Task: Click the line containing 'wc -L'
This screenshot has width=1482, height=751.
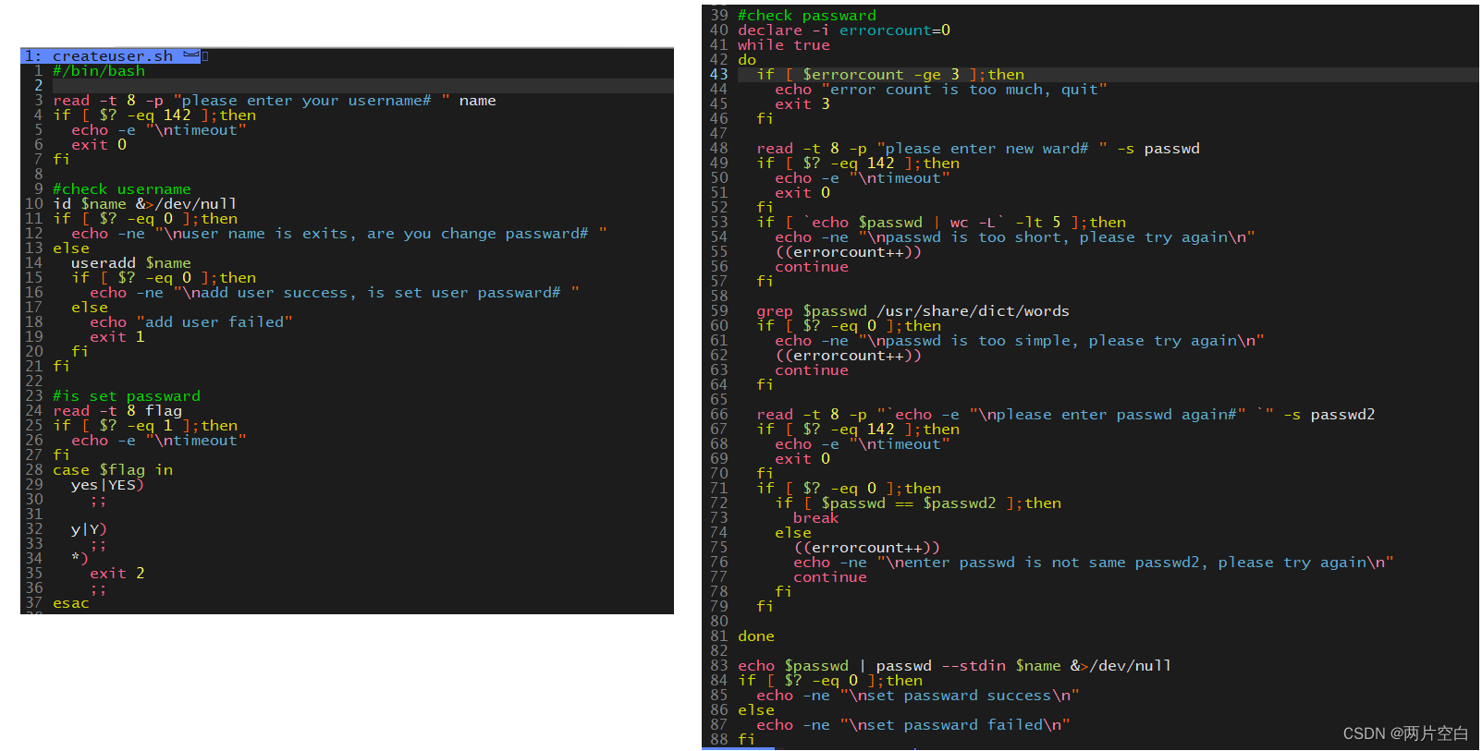Action: [941, 223]
